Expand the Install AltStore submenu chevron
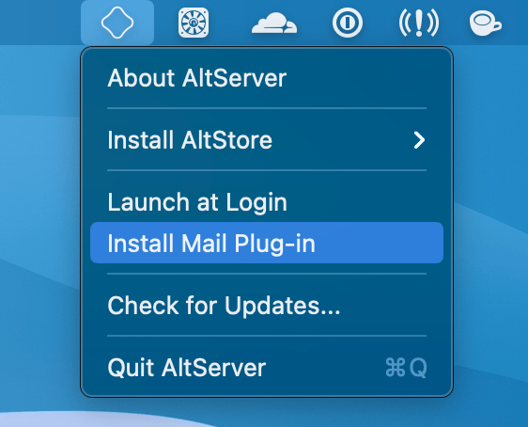 (x=419, y=140)
